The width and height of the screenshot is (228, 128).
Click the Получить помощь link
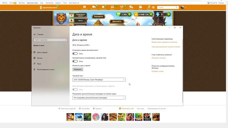tap(159, 58)
